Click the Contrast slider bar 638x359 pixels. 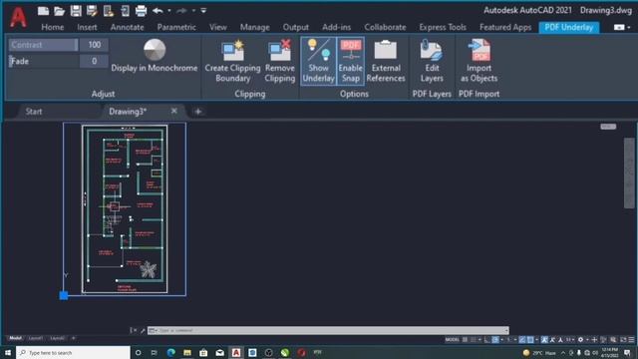(43, 45)
